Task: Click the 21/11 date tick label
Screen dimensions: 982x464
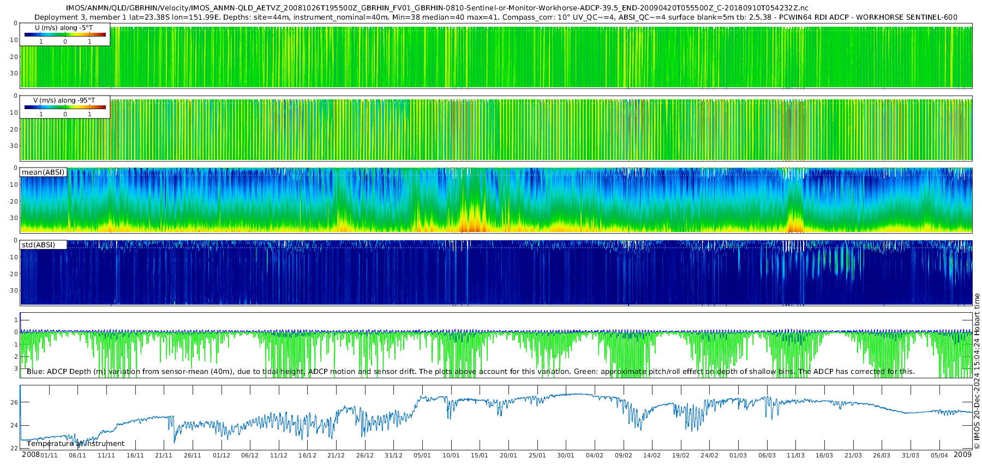Action: (x=164, y=455)
